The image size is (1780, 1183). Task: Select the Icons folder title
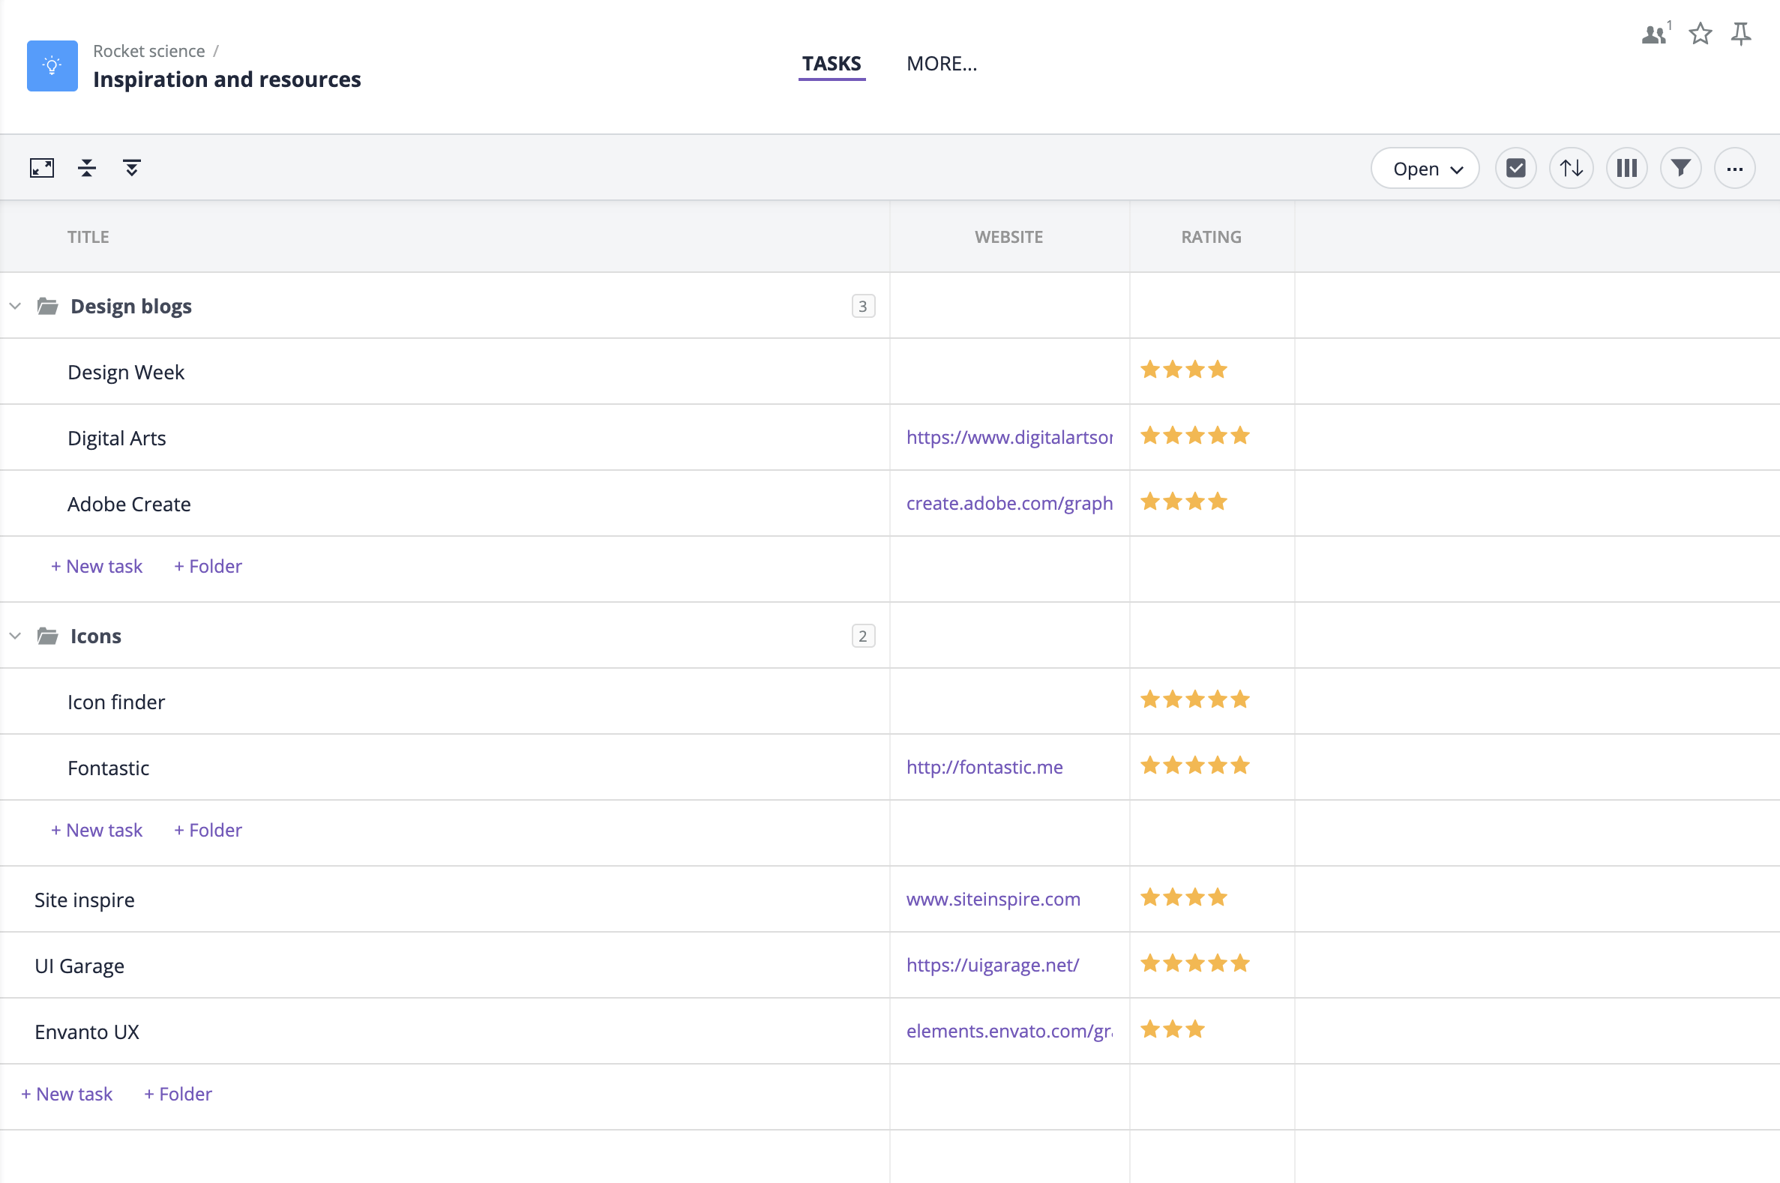point(96,636)
